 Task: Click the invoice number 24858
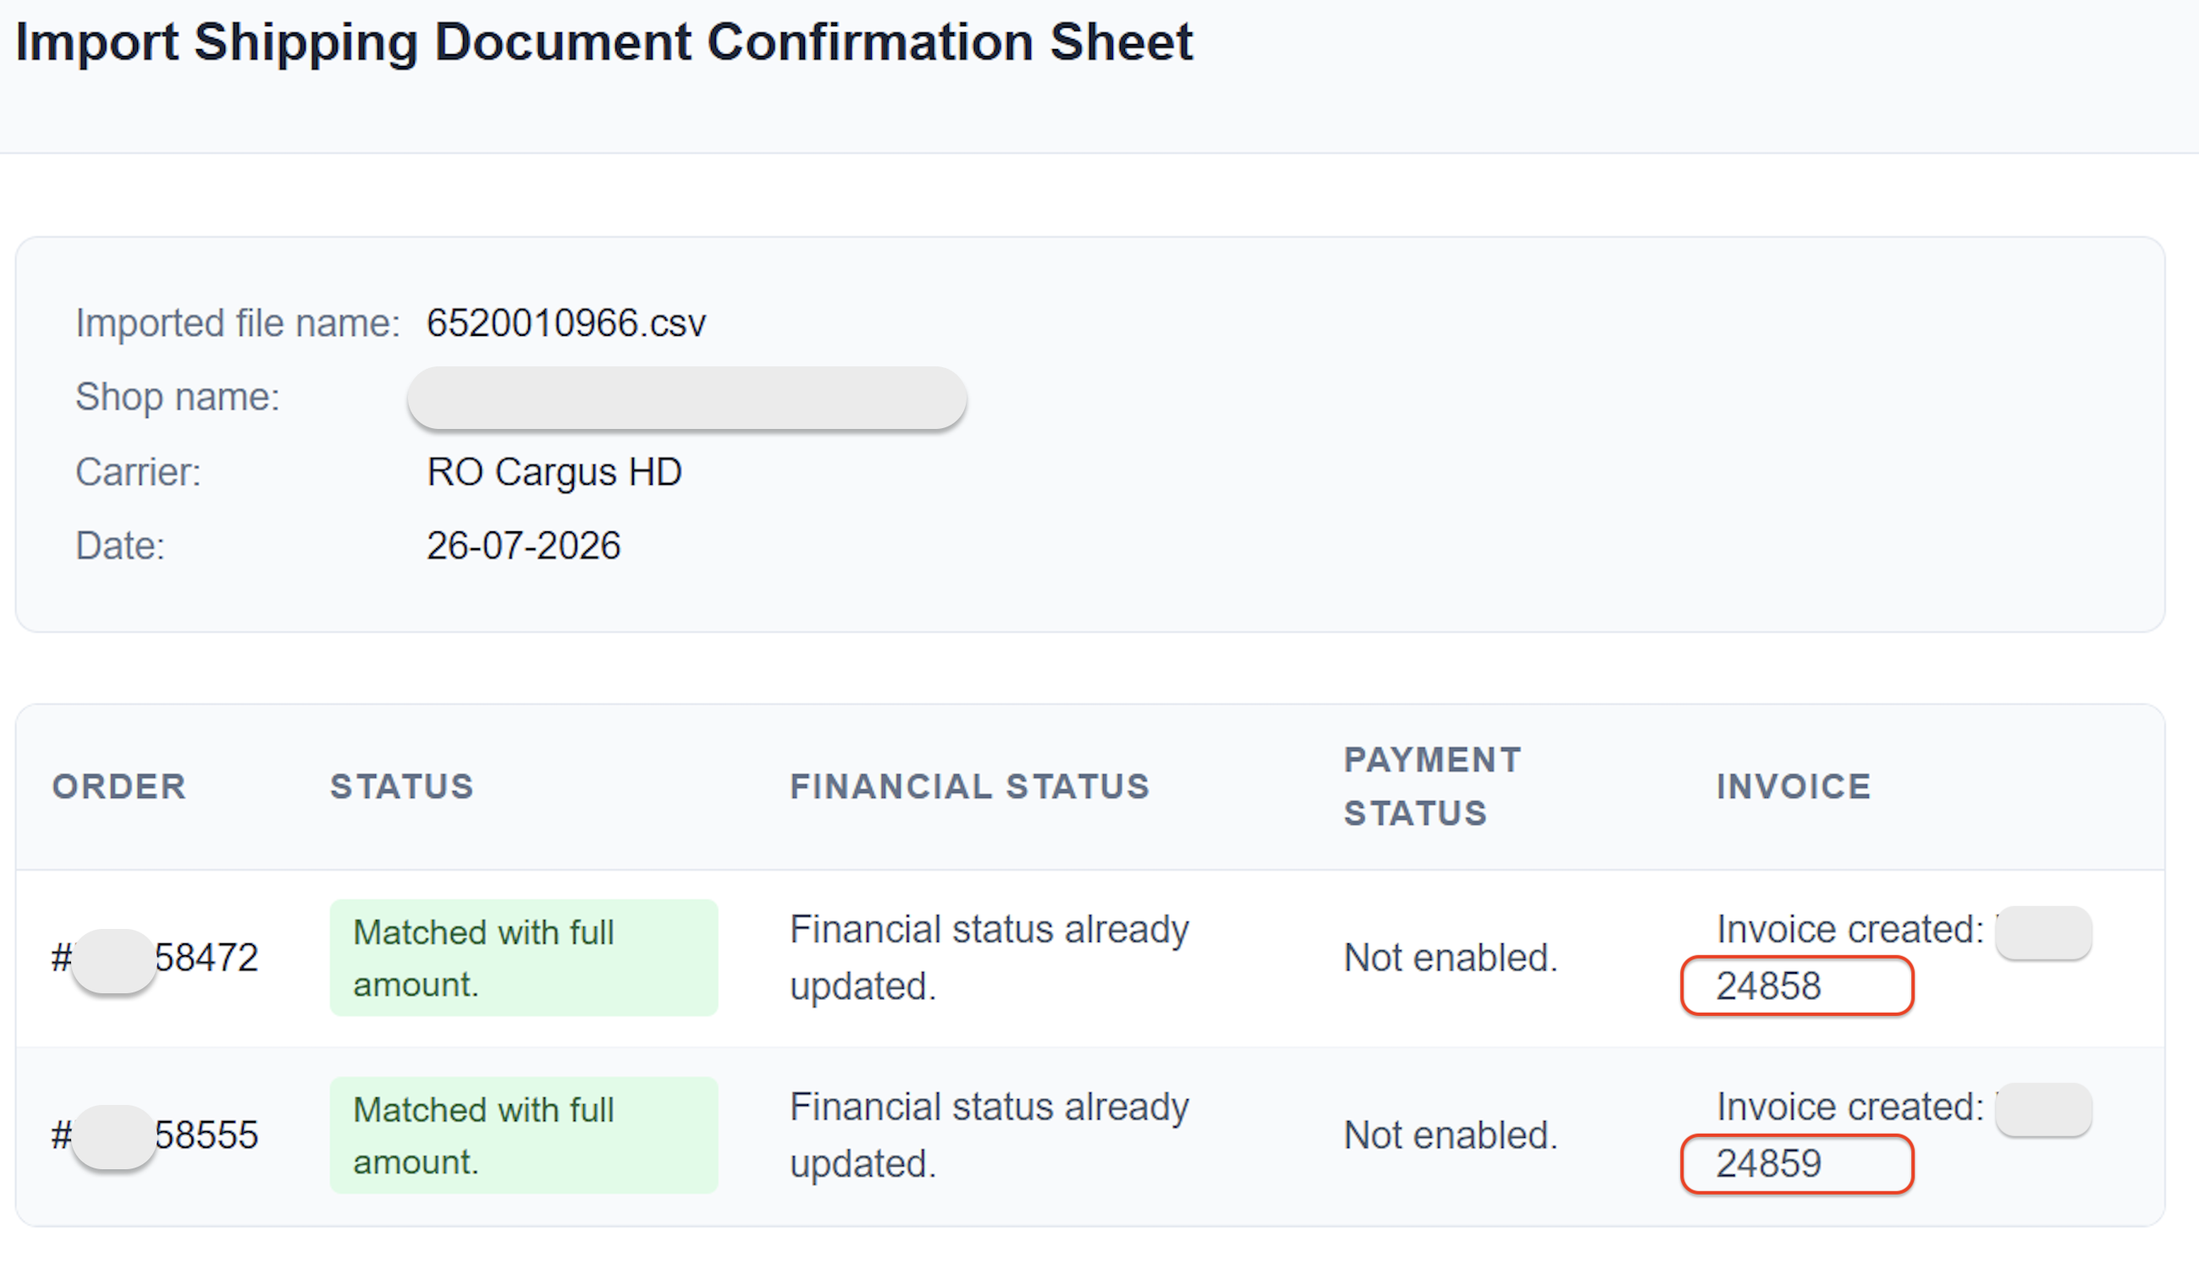(x=1768, y=986)
